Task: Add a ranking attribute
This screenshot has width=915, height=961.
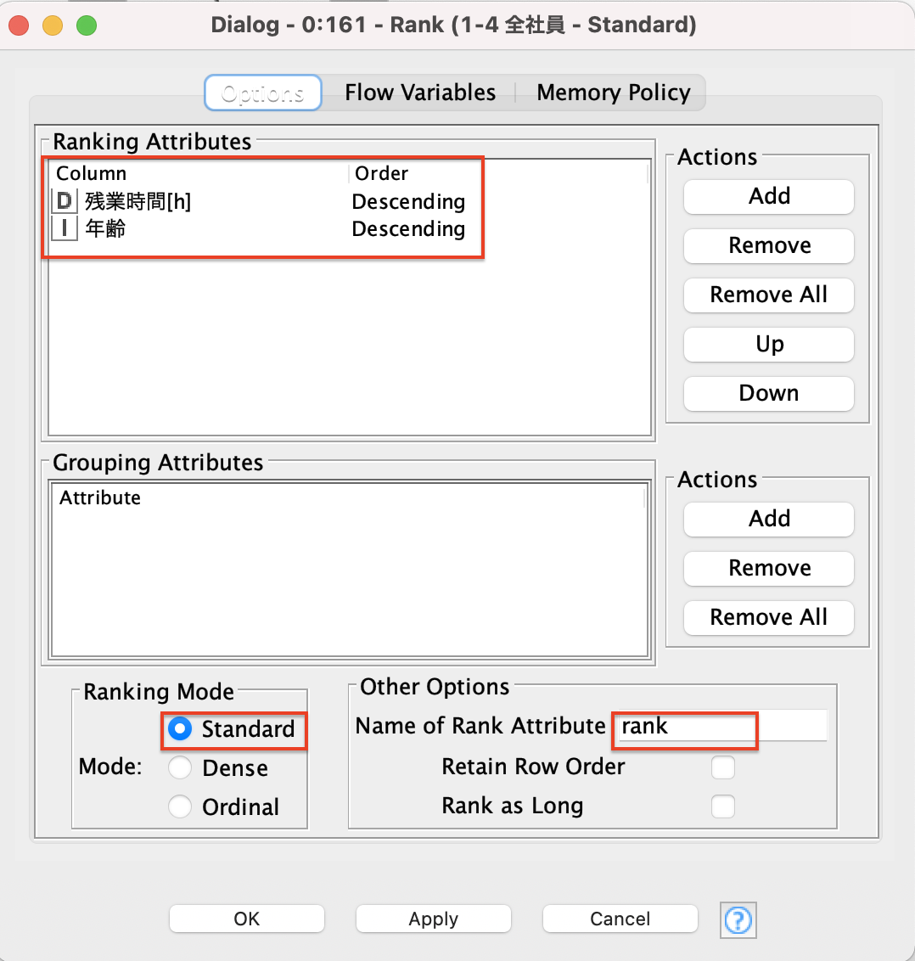Action: click(x=769, y=197)
